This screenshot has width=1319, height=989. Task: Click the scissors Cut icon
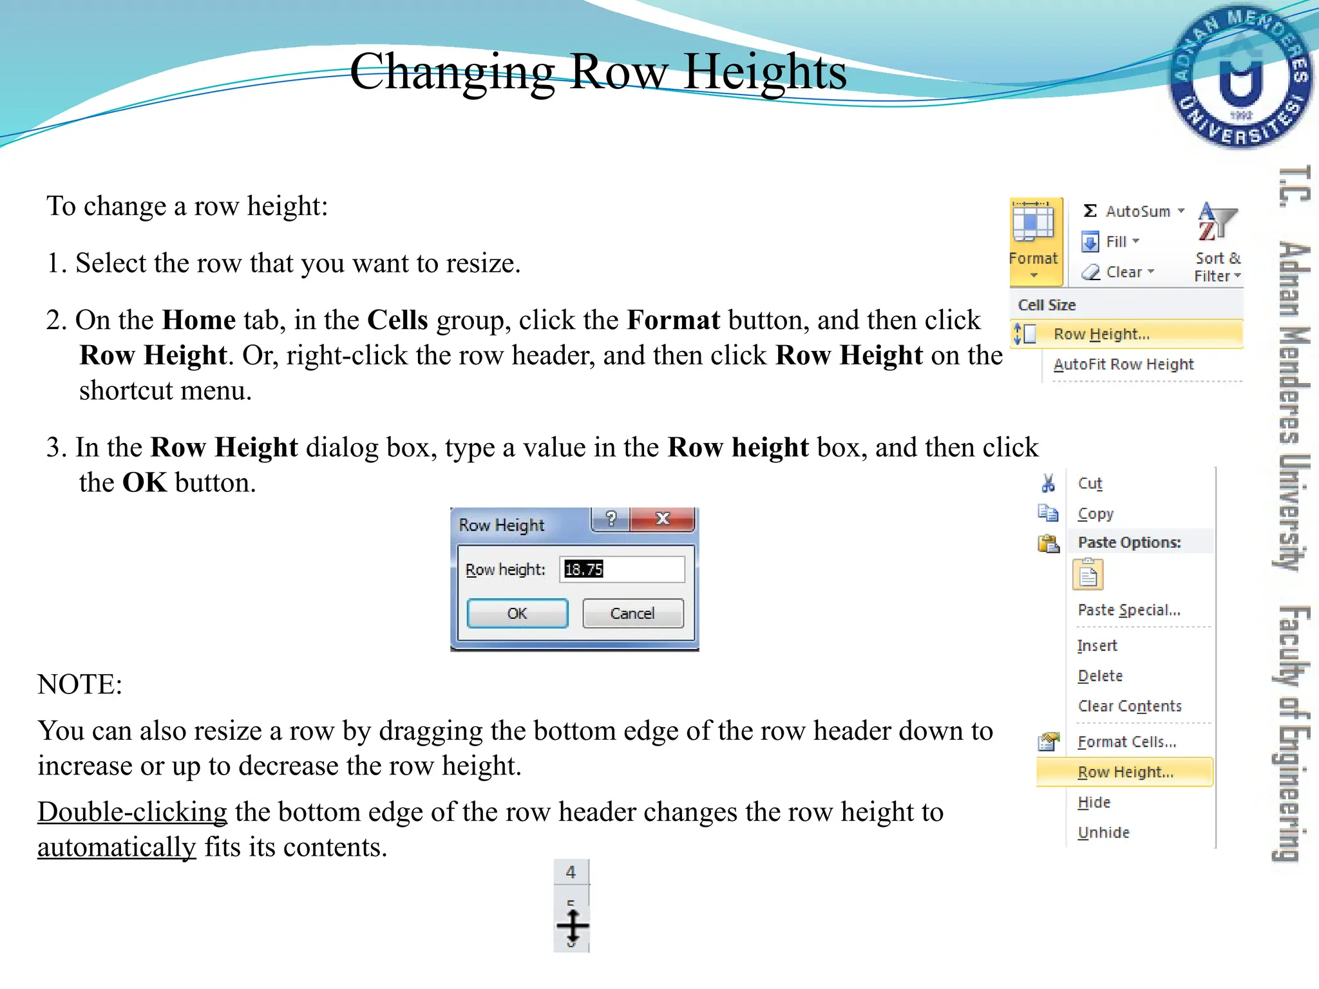1048,483
